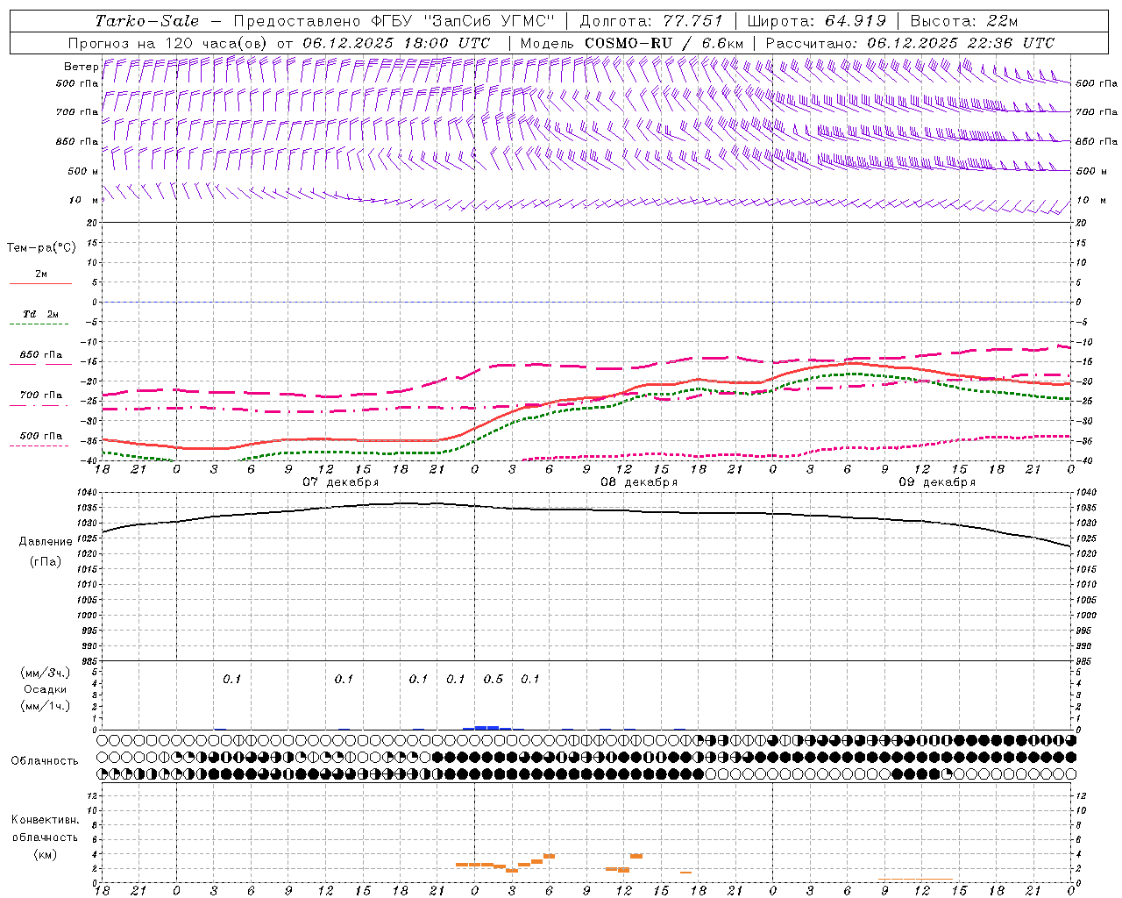This screenshot has width=1122, height=898.
Task: Click the '(мм/1ч.)' precipitation unit label
Action: [46, 706]
